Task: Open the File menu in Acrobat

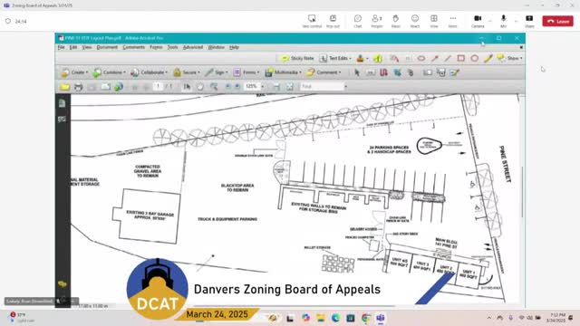Action: 61,47
